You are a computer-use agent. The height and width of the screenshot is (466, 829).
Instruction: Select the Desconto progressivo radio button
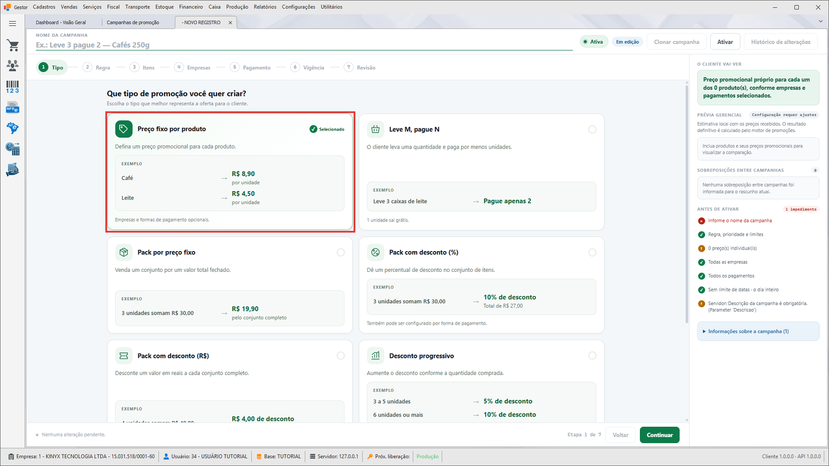pyautogui.click(x=592, y=356)
